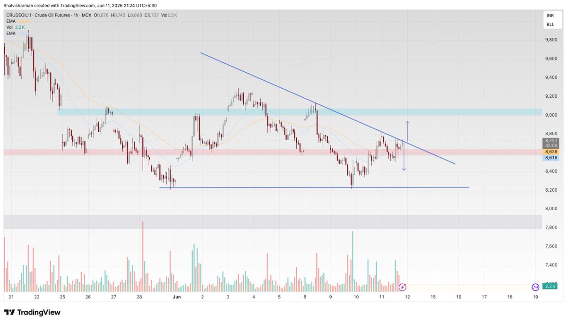
Task: Click the green 2.2K volume axis tag
Action: click(x=550, y=287)
